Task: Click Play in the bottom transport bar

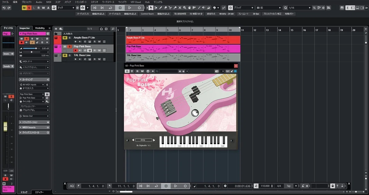Action: click(175, 186)
